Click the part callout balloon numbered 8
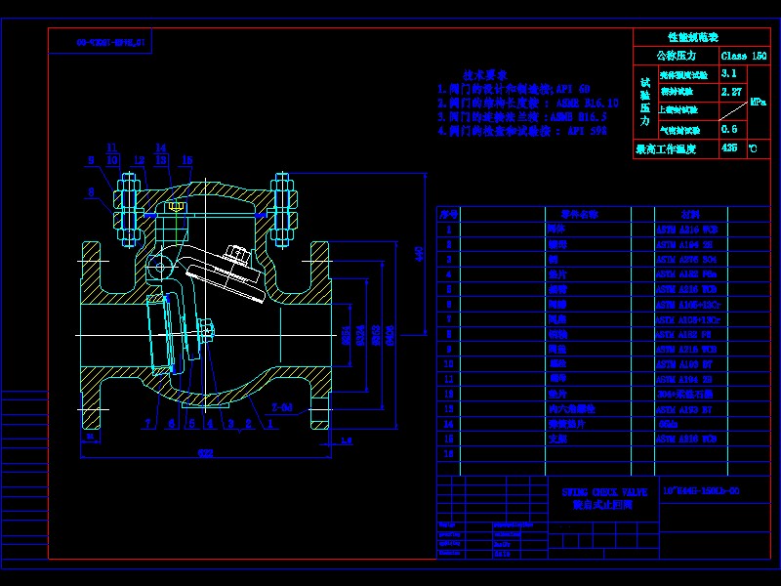The height and width of the screenshot is (586, 781). pyautogui.click(x=89, y=191)
